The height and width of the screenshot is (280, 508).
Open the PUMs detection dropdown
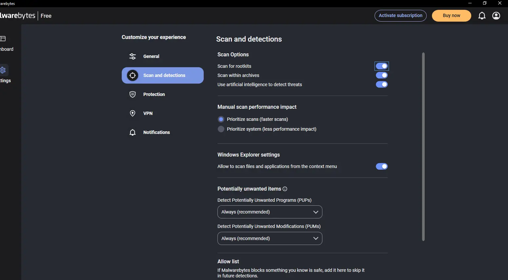pyautogui.click(x=270, y=238)
